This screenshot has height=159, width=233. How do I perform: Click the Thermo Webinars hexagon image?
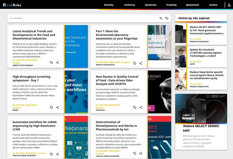pyautogui.click(x=76, y=137)
